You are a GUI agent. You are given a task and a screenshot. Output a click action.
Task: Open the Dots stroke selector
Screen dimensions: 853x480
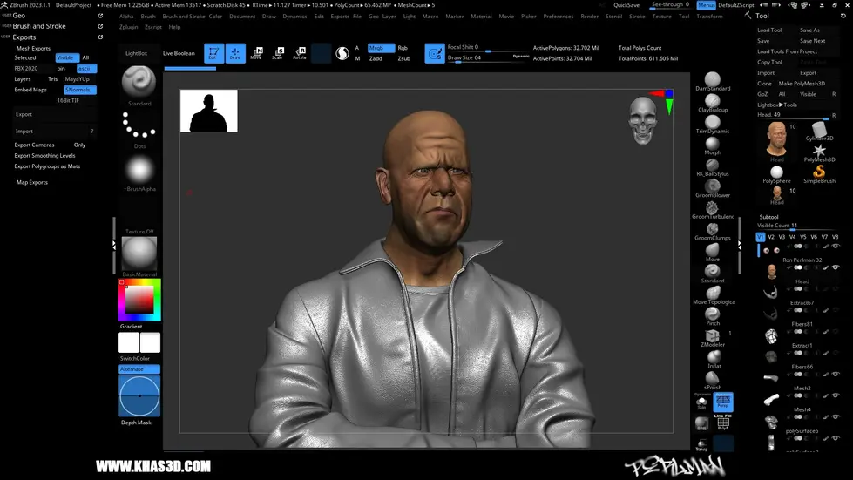(x=139, y=126)
